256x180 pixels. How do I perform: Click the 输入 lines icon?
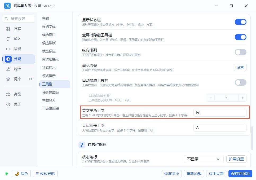point(8,39)
